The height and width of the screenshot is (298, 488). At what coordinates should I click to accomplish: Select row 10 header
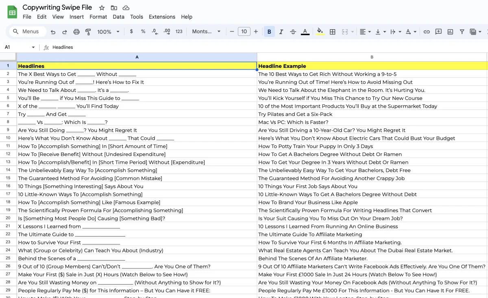tap(8, 138)
